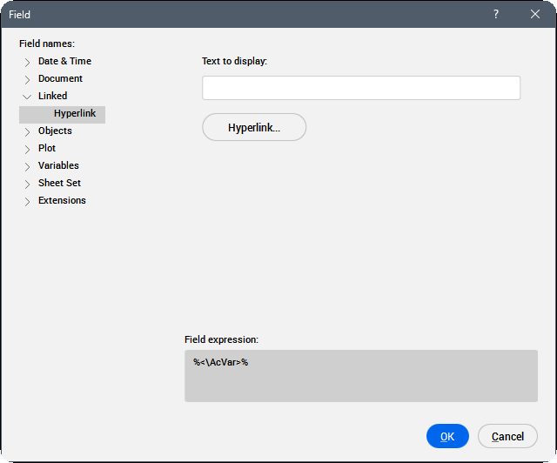
Task: Select the Date & Time tree label
Action: 64,62
